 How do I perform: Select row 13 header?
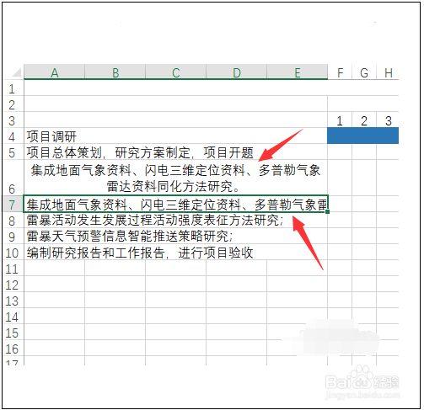(x=13, y=300)
